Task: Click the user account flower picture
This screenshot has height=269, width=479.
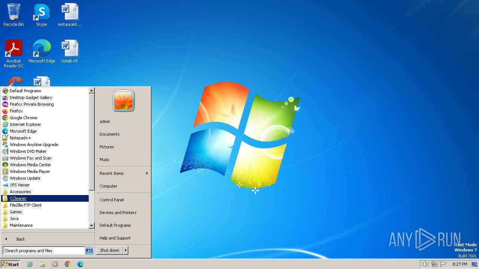Action: pyautogui.click(x=123, y=101)
